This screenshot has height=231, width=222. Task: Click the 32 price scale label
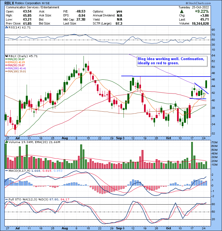pos(213,134)
